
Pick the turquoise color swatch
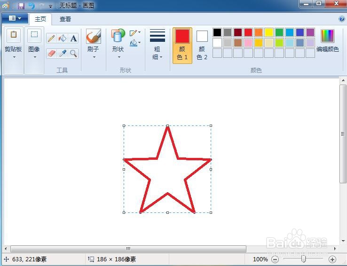pos(290,32)
